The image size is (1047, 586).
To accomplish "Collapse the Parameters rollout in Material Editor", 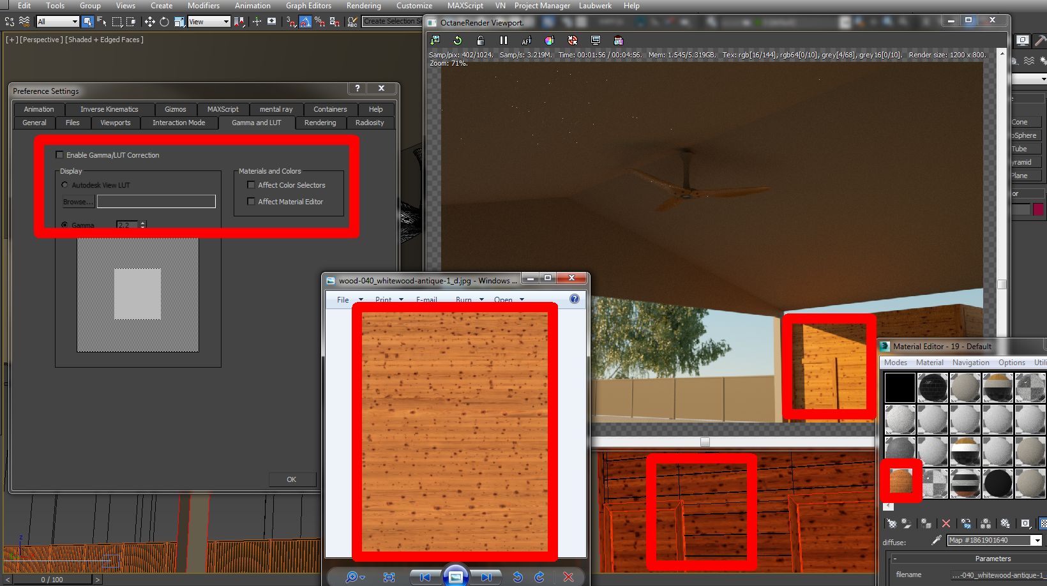I will click(895, 559).
